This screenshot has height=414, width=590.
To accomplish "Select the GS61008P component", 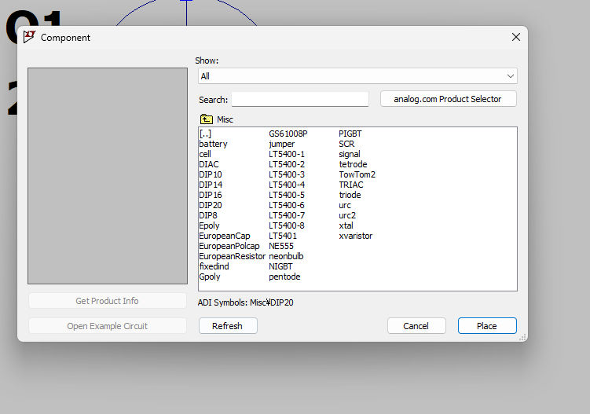I will (288, 134).
